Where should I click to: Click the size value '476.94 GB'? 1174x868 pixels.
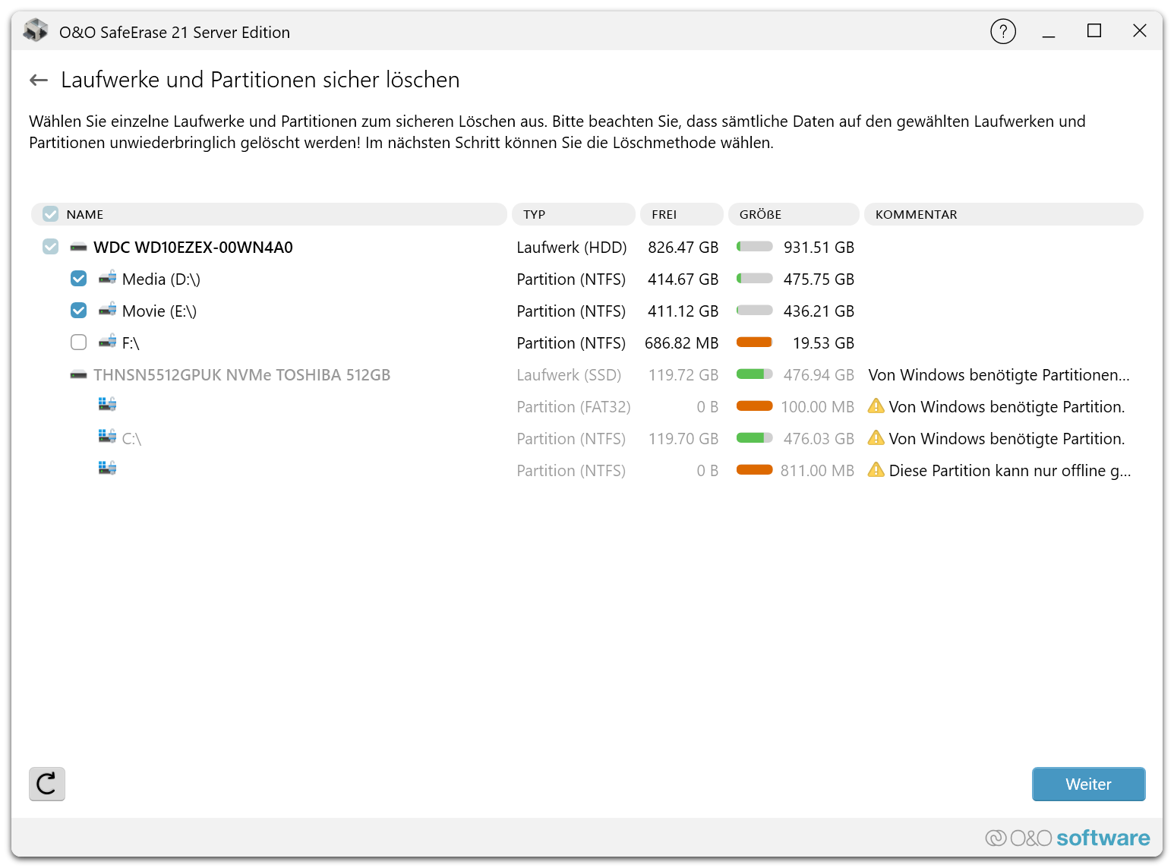pos(819,375)
